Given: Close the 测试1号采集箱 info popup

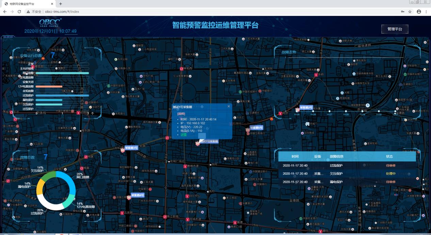Looking at the screenshot, I should (x=228, y=106).
